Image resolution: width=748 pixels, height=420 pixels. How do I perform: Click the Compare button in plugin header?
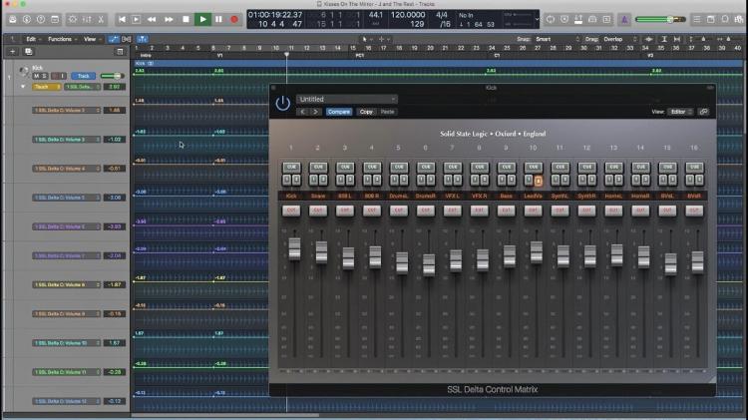(x=339, y=112)
